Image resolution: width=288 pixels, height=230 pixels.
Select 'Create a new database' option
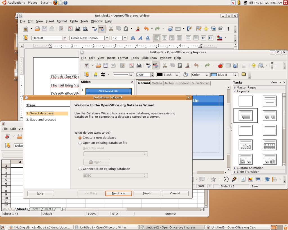pos(80,138)
